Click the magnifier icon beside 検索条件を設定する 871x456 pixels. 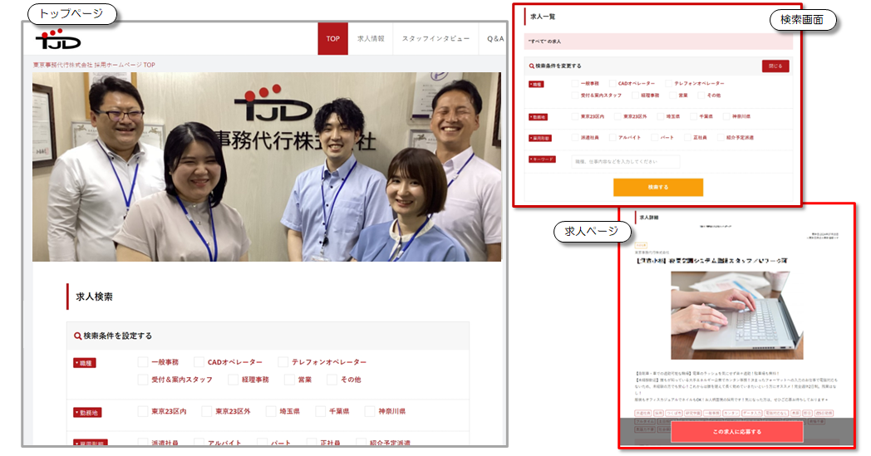78,336
